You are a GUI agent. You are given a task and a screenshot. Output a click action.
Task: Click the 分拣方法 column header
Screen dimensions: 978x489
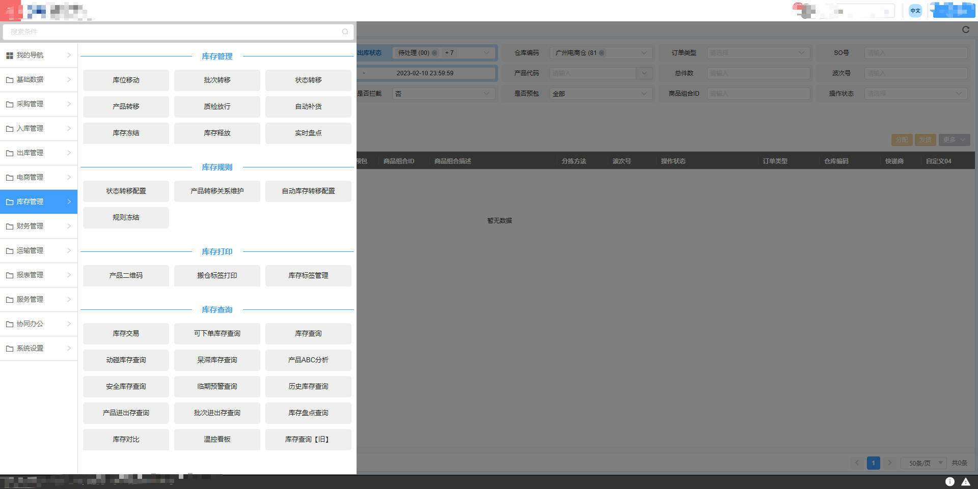click(574, 161)
